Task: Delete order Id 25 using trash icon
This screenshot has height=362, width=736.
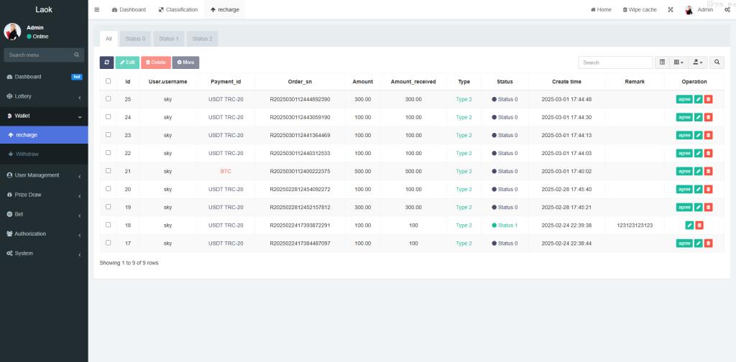Action: click(708, 99)
